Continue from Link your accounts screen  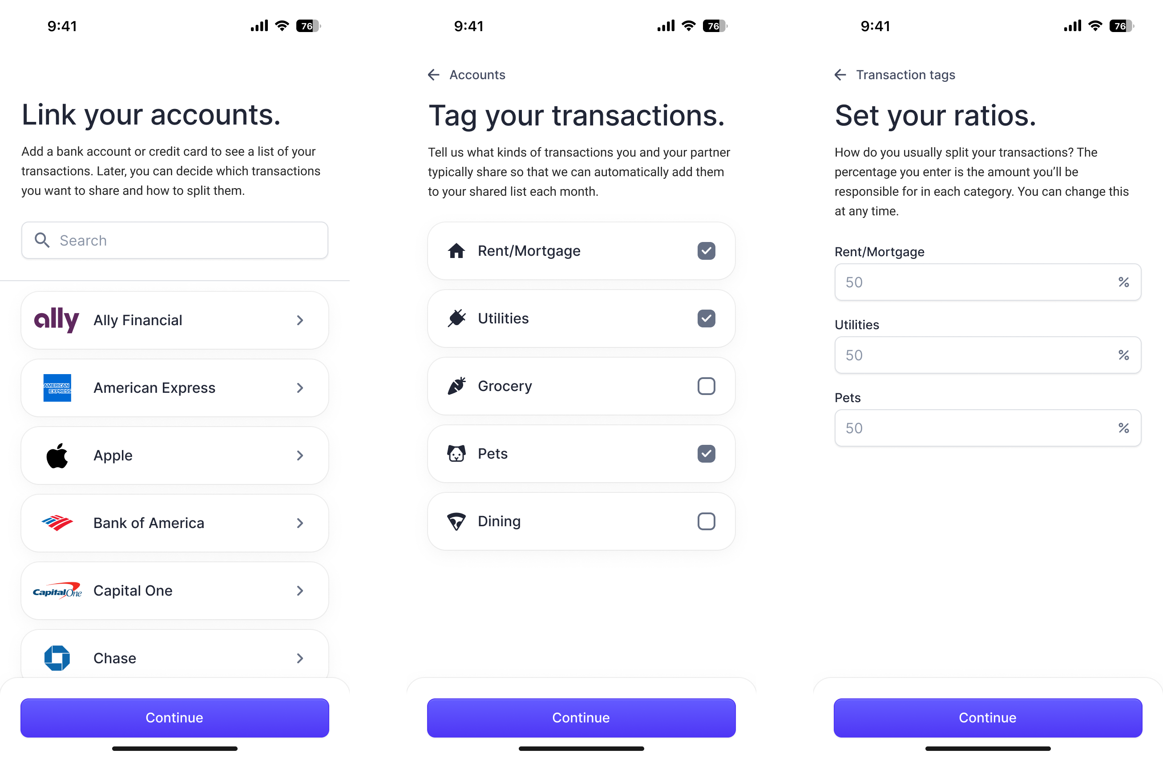coord(174,717)
